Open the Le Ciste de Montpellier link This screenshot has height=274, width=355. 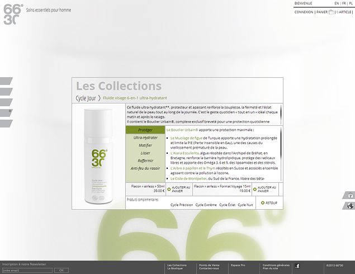tap(188, 179)
